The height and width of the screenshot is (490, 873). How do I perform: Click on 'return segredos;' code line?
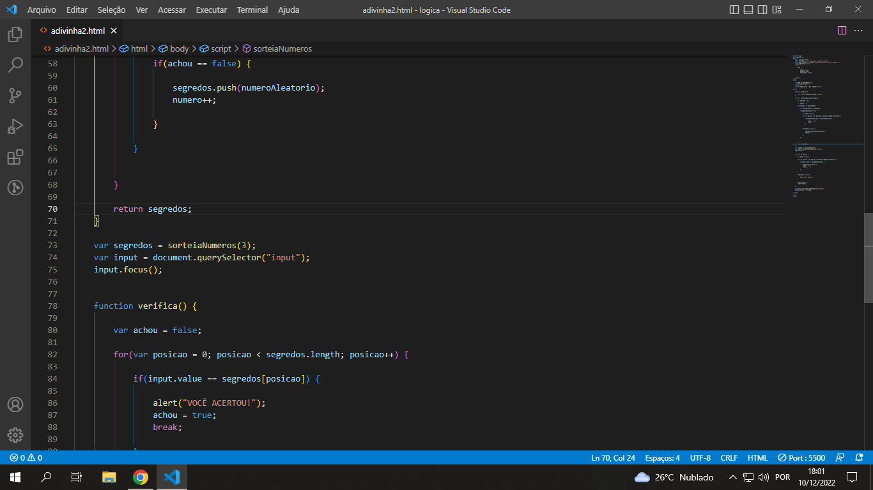point(153,209)
